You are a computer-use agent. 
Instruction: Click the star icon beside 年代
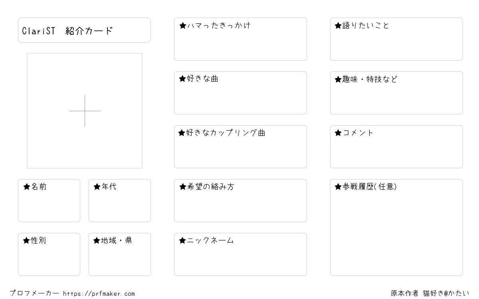(97, 187)
